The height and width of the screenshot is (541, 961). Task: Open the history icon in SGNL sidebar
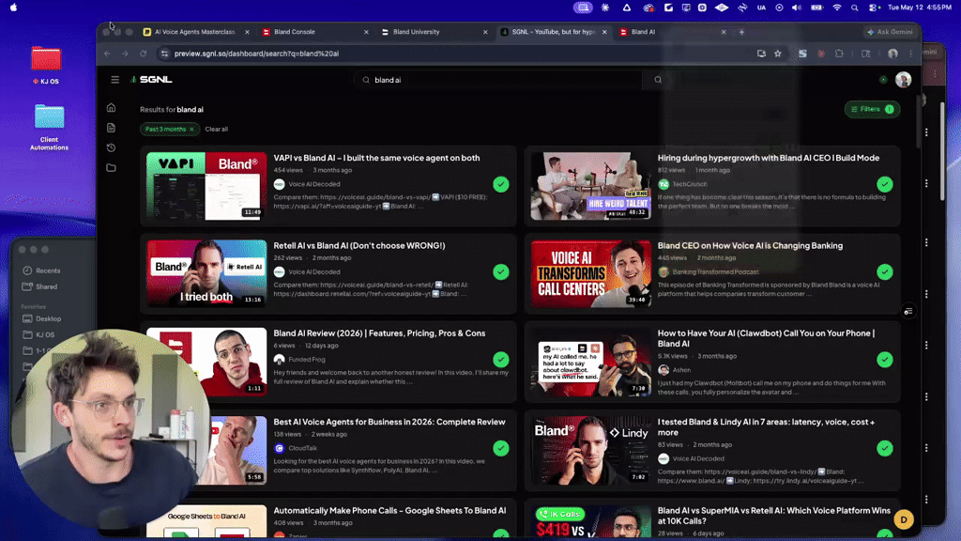[111, 147]
